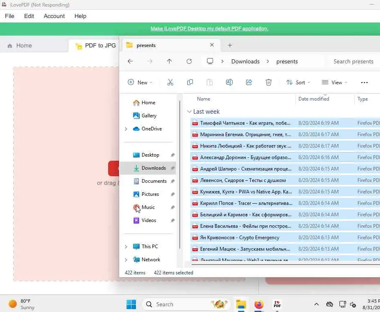The height and width of the screenshot is (312, 380).
Task: Open the iLovePDF Edit menu
Action: click(x=29, y=16)
